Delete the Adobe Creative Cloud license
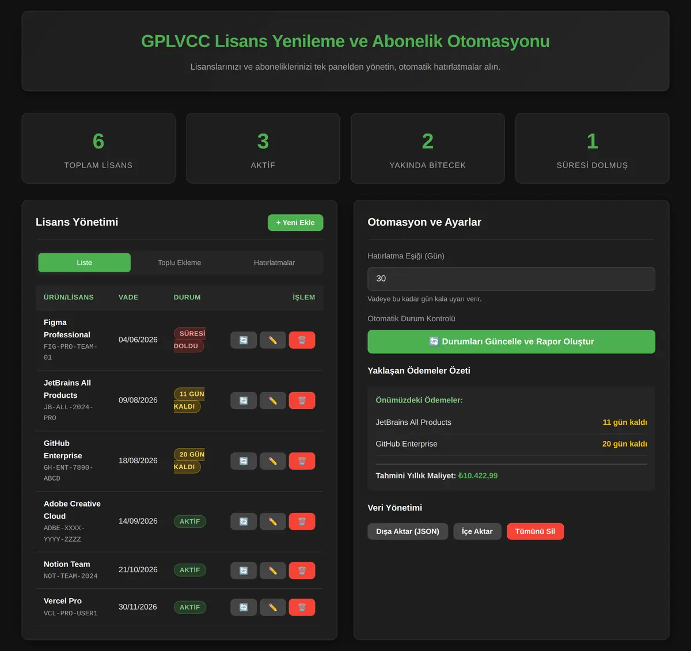The height and width of the screenshot is (651, 691). coord(302,521)
